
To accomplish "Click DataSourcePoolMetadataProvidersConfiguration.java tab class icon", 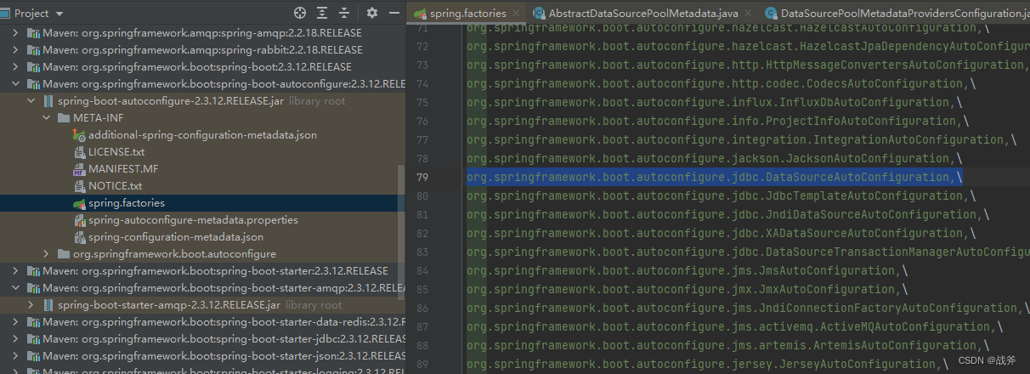I will point(771,13).
